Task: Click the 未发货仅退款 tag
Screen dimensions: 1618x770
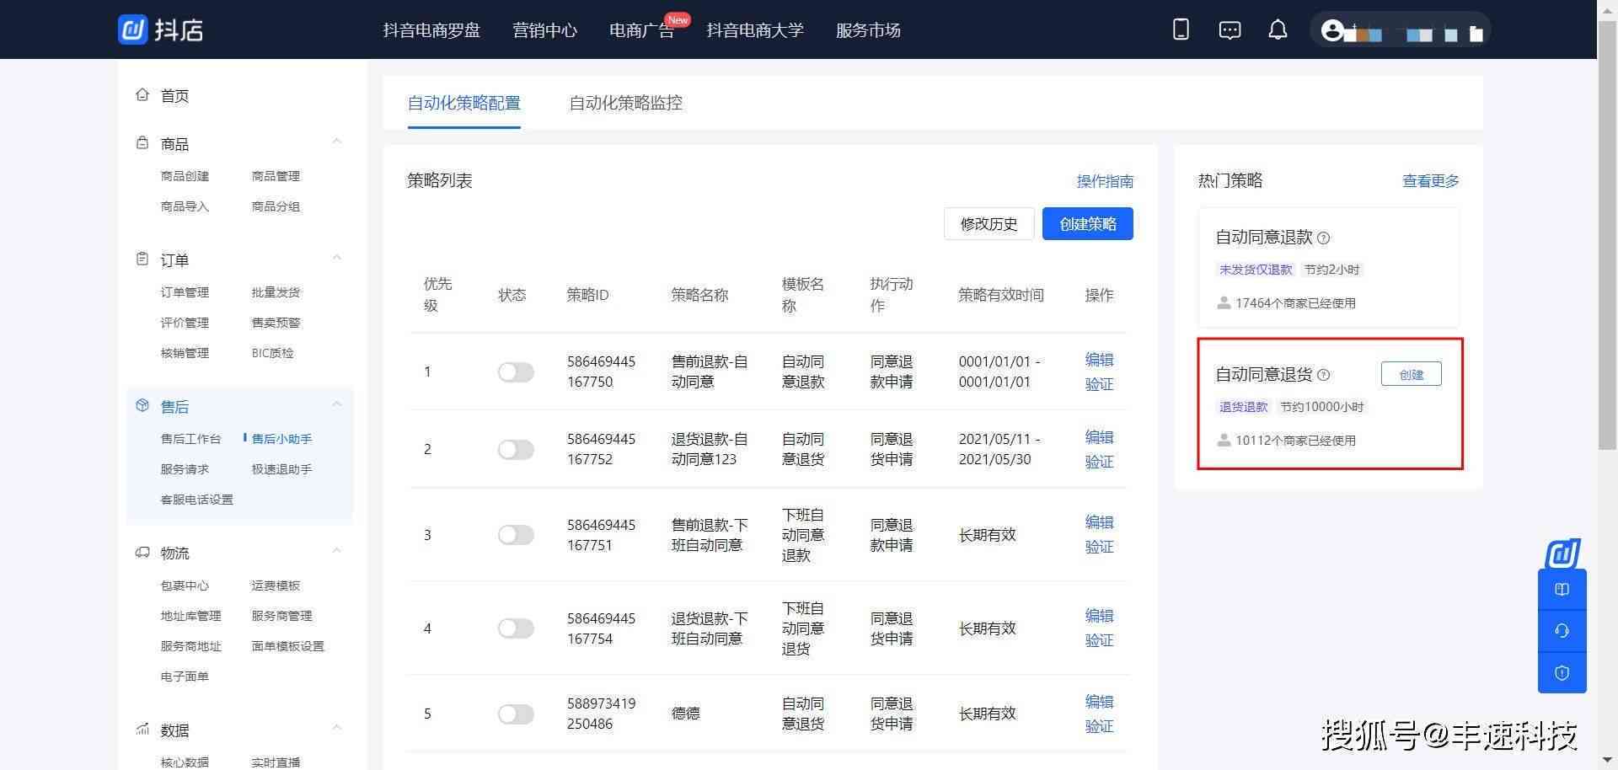Action: [x=1256, y=270]
